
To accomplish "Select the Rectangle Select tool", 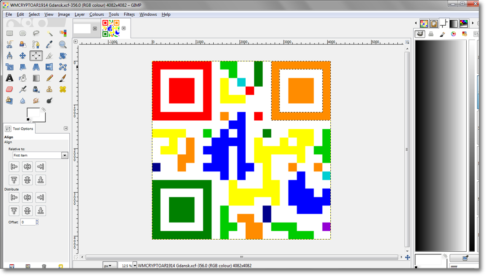I will click(9, 33).
